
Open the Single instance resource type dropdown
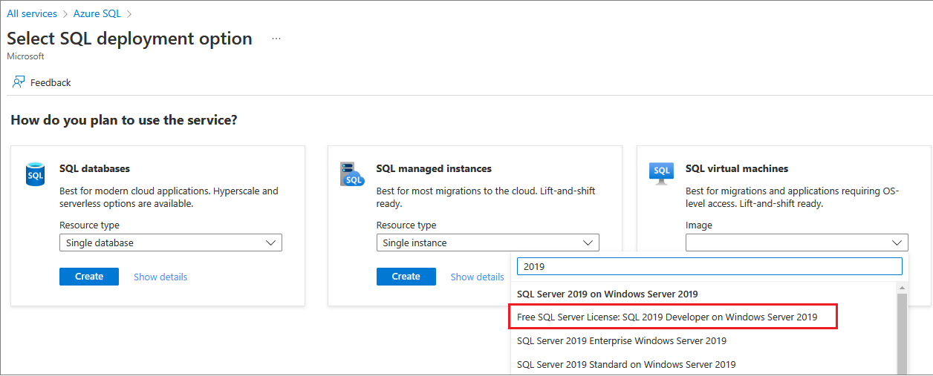click(487, 243)
